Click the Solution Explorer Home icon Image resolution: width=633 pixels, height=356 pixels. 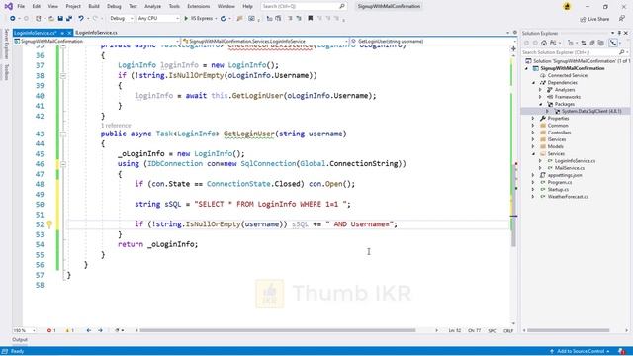point(544,43)
